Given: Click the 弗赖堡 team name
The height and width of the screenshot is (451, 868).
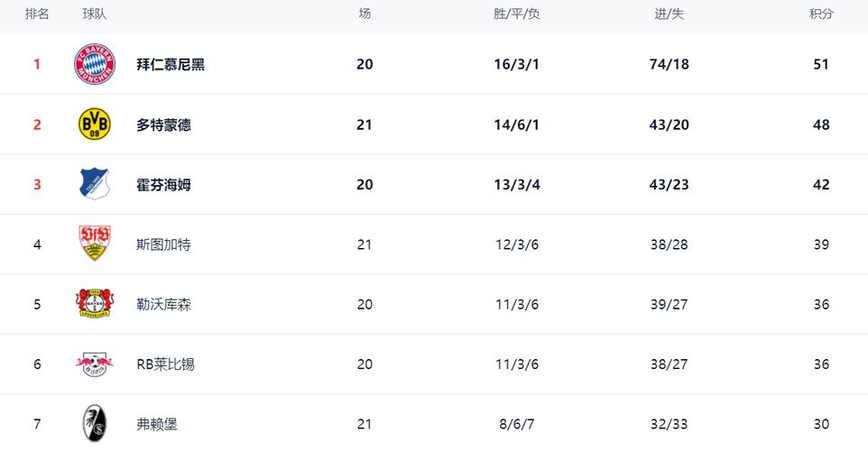Looking at the screenshot, I should coord(157,424).
